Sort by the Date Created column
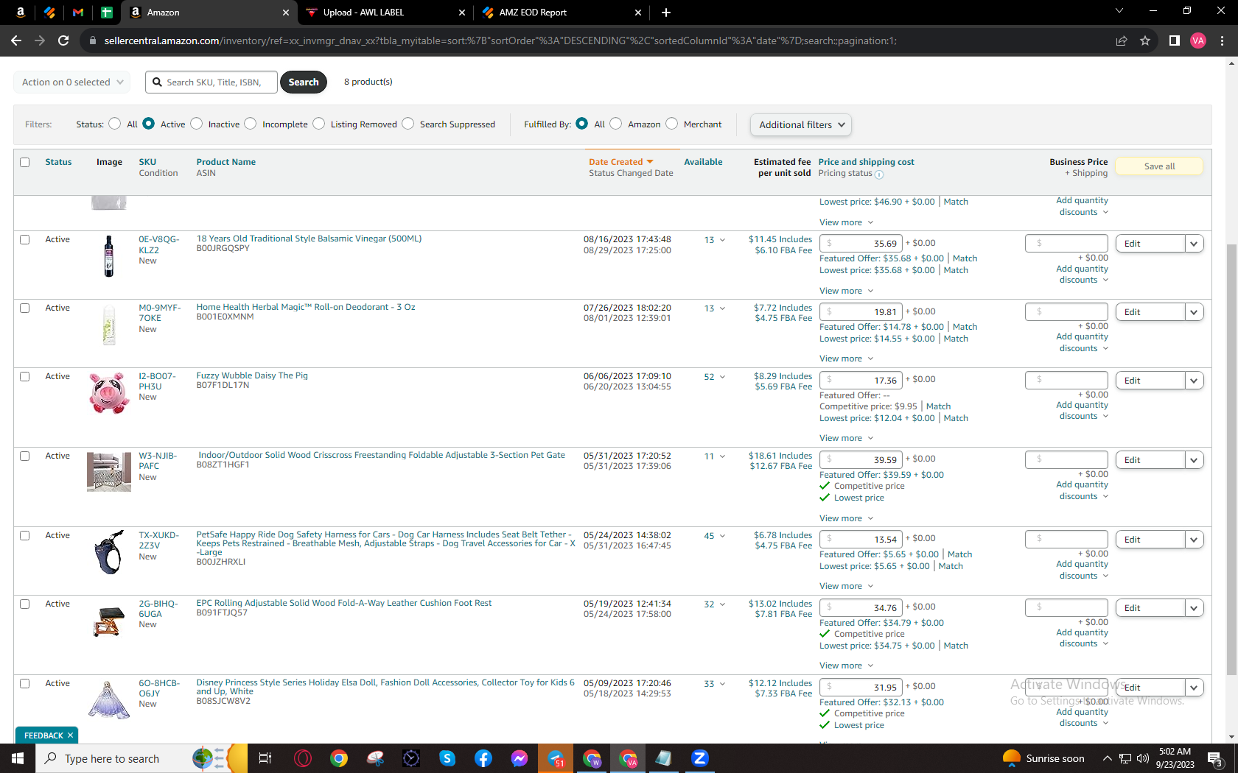 pyautogui.click(x=620, y=162)
